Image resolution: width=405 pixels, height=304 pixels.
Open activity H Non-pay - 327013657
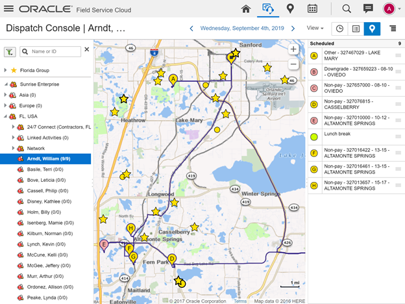pos(356,185)
